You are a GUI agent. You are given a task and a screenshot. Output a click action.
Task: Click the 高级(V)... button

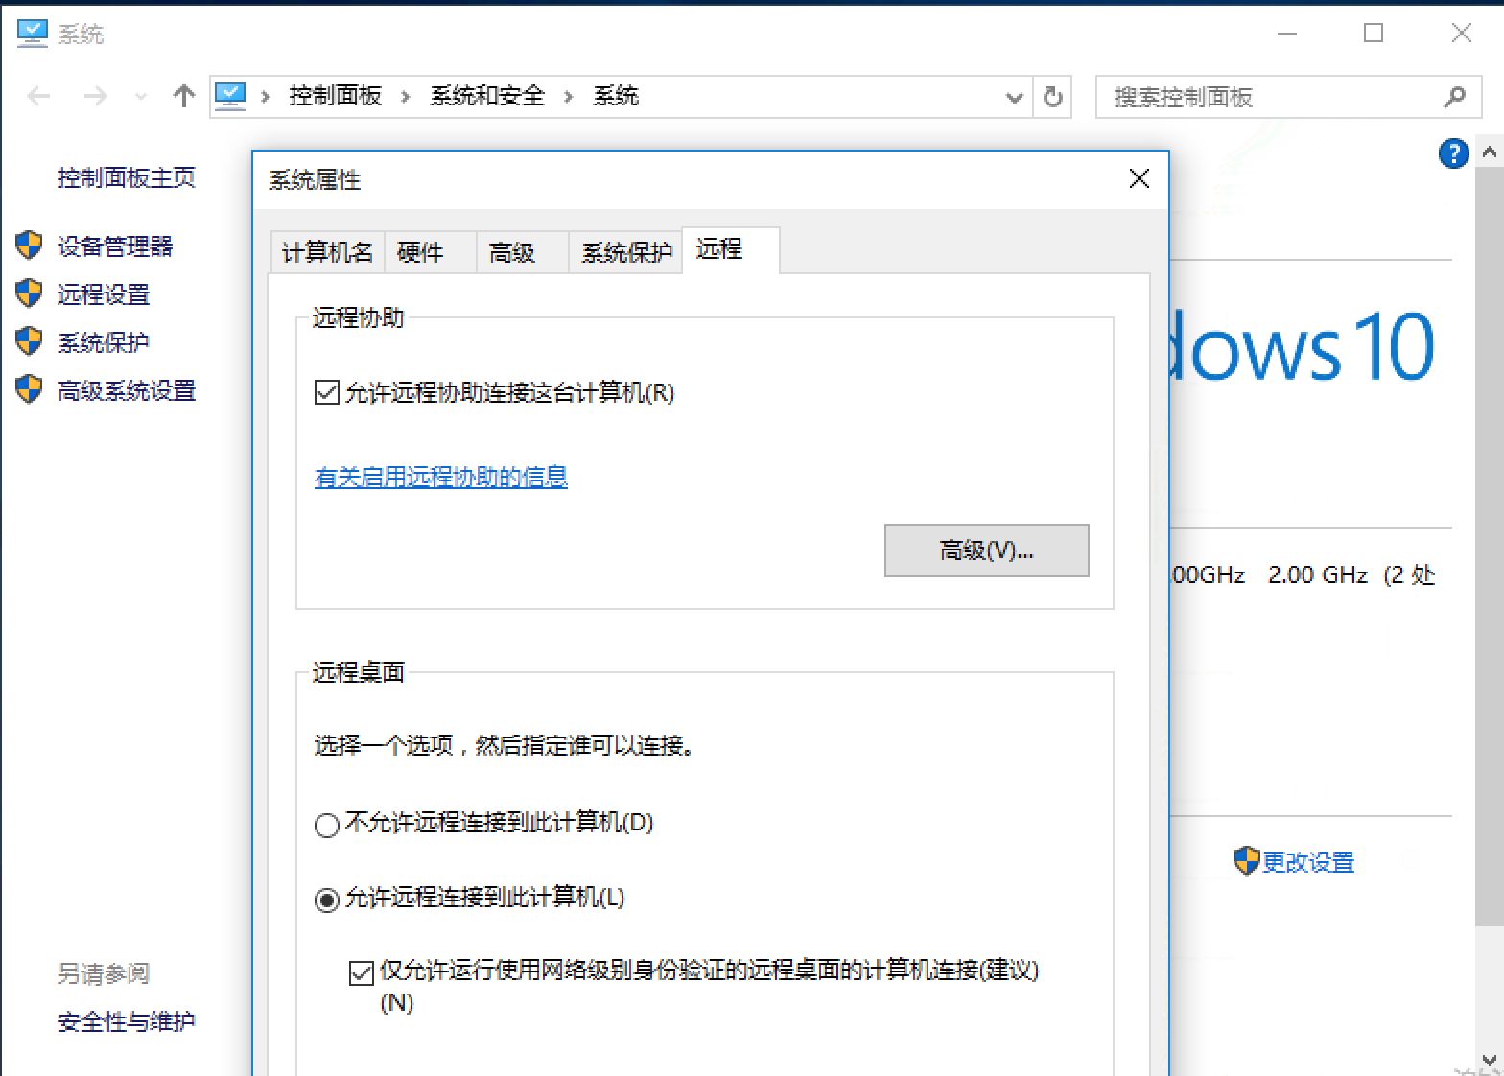coord(987,550)
